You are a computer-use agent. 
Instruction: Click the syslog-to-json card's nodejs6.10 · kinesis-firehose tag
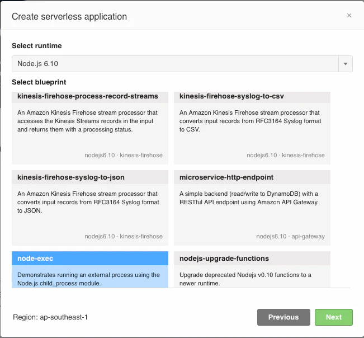(x=124, y=236)
